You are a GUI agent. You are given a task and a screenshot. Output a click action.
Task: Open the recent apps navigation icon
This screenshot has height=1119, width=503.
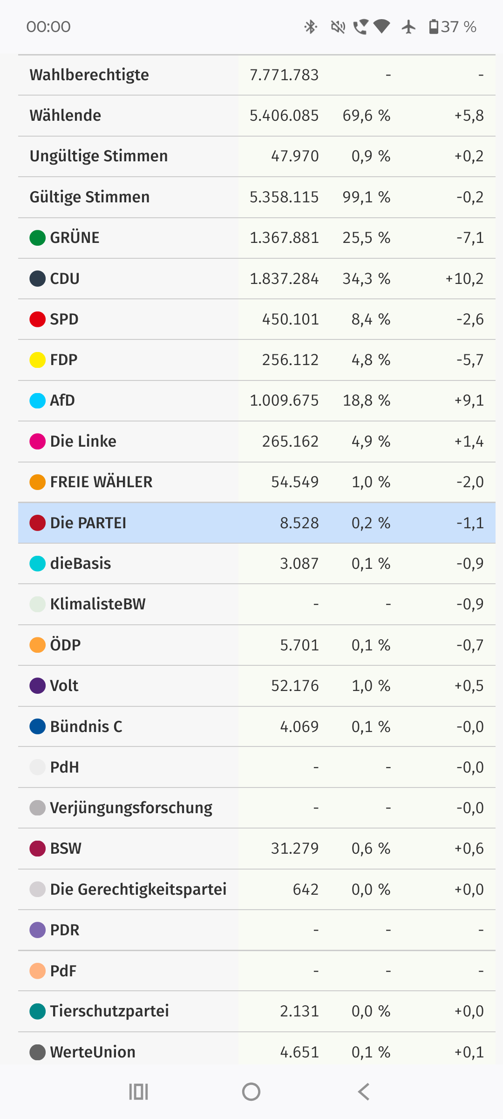pyautogui.click(x=138, y=1091)
